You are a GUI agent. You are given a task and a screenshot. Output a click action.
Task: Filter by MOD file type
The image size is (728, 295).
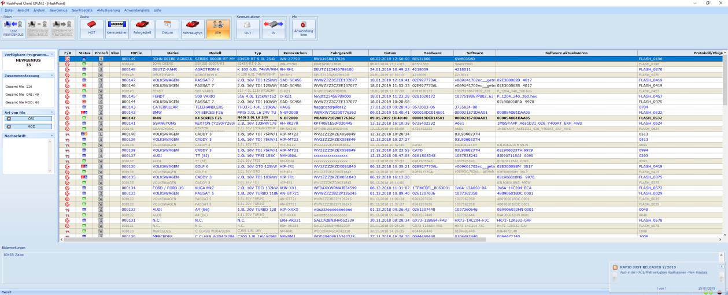(28, 125)
